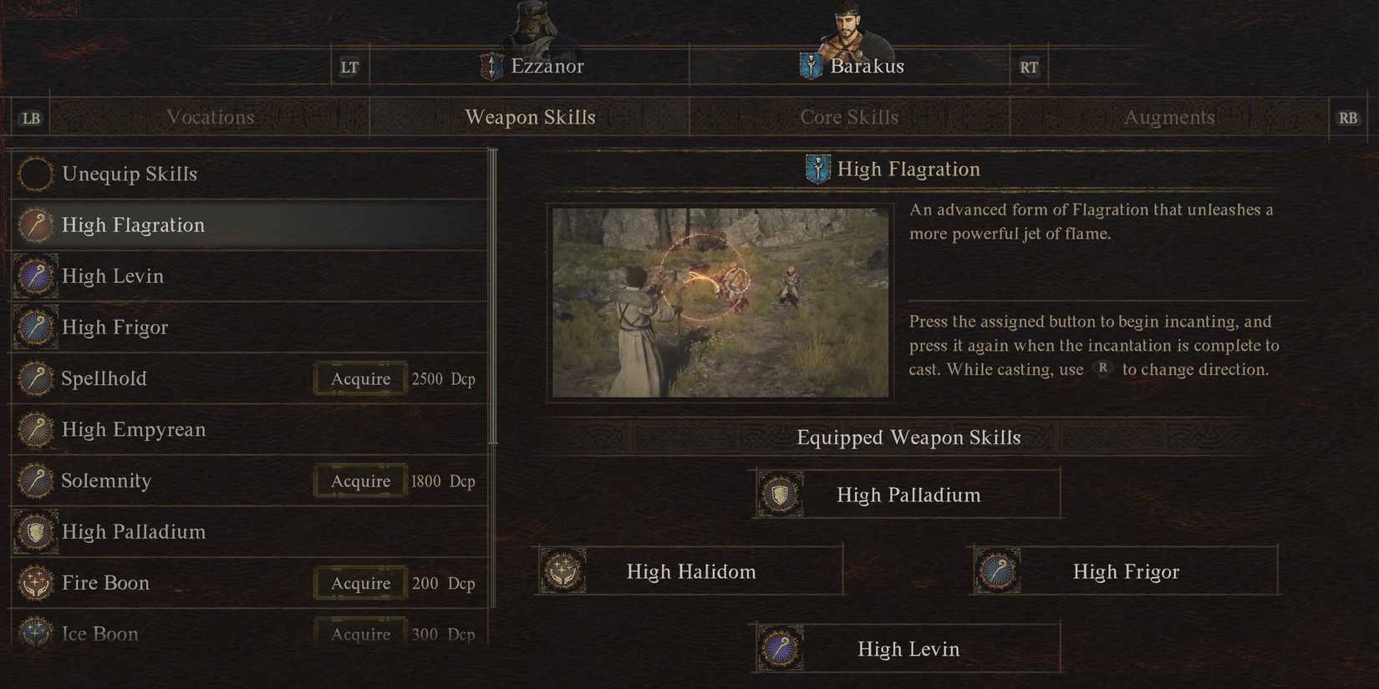Select equipped High Levin slot
Screen dimensions: 1379x689
click(908, 648)
